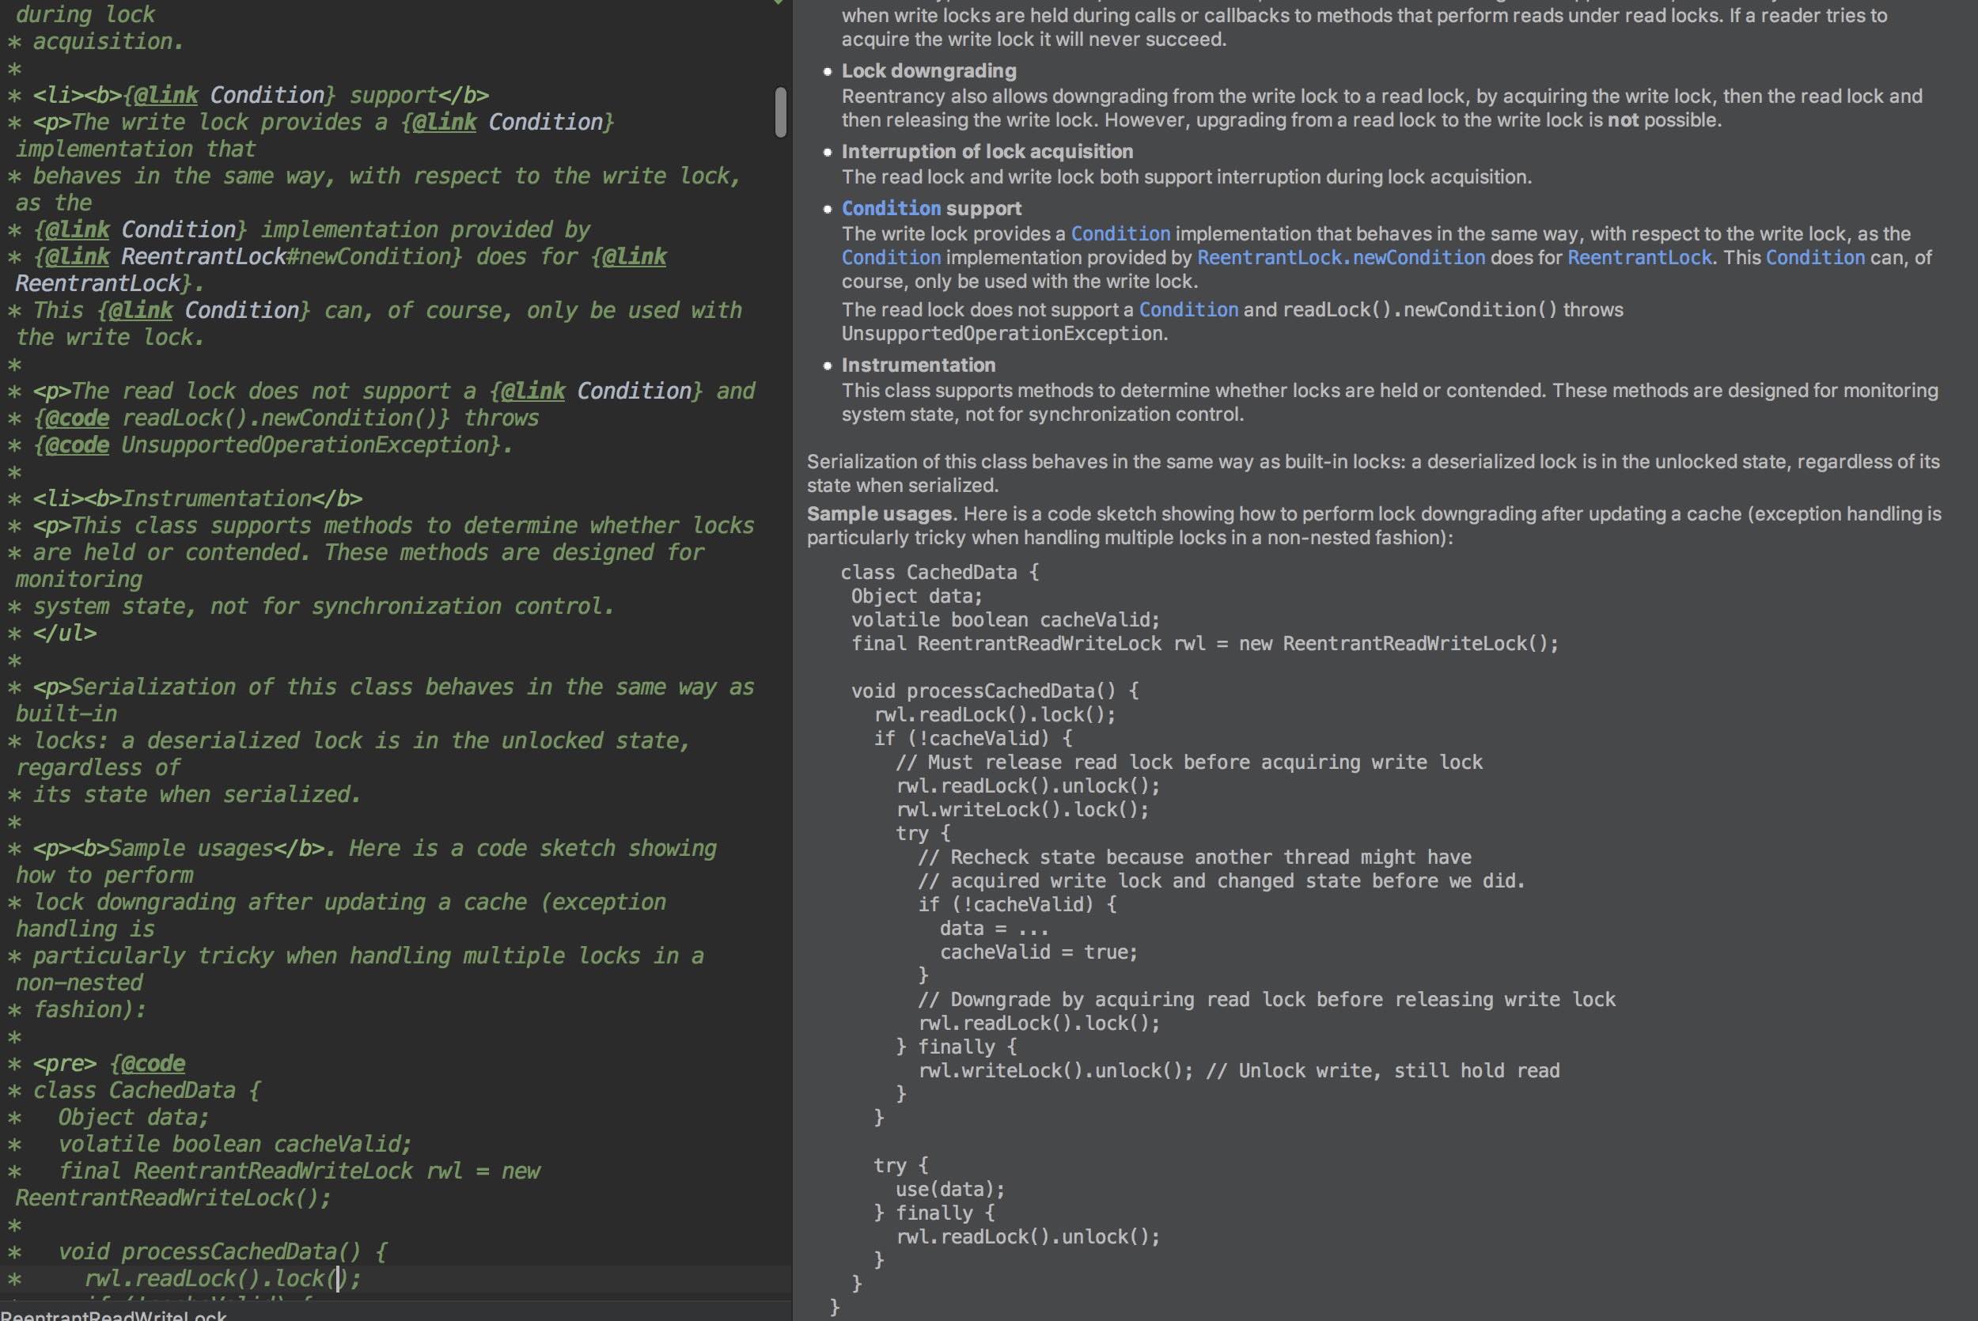Click Condition link starting 'implementation provided by' line
Image resolution: width=1978 pixels, height=1321 pixels.
[890, 258]
